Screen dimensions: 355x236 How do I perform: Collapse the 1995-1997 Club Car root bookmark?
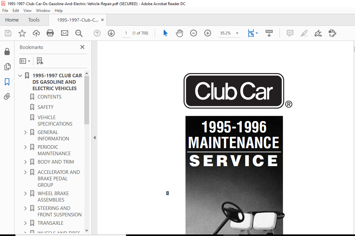20,75
